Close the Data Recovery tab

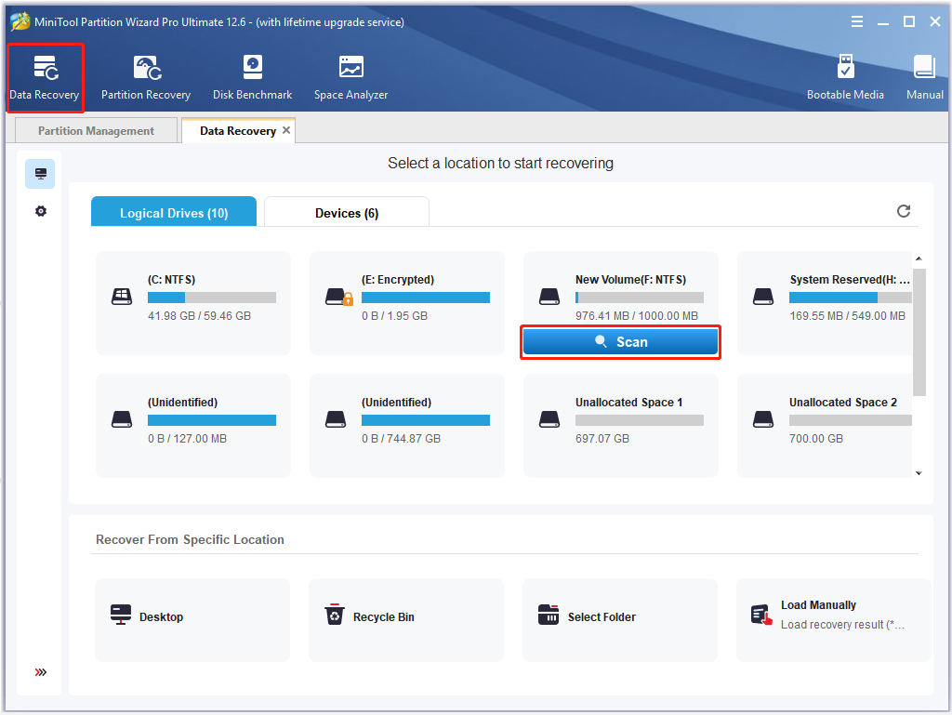click(286, 130)
